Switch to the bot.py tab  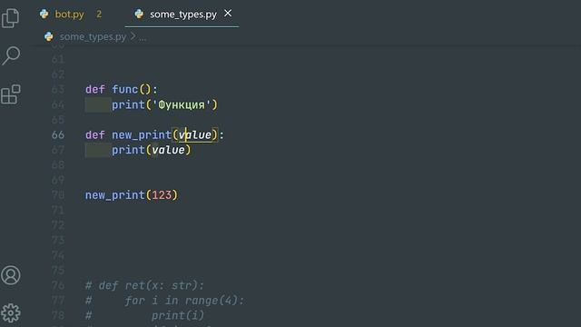pyautogui.click(x=69, y=15)
